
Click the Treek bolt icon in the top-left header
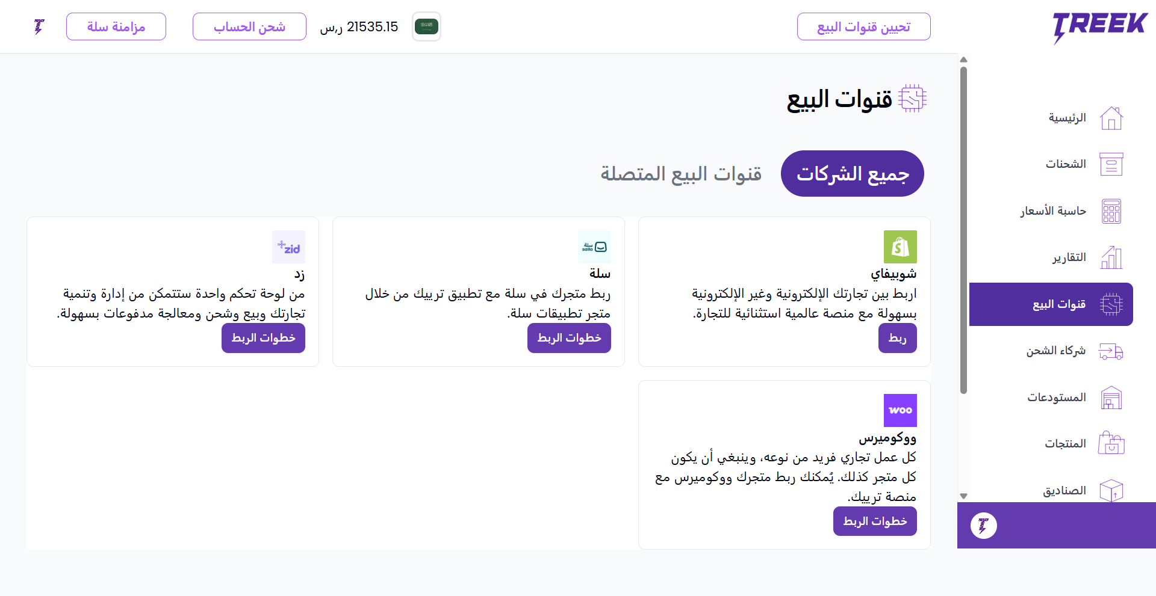tap(39, 26)
